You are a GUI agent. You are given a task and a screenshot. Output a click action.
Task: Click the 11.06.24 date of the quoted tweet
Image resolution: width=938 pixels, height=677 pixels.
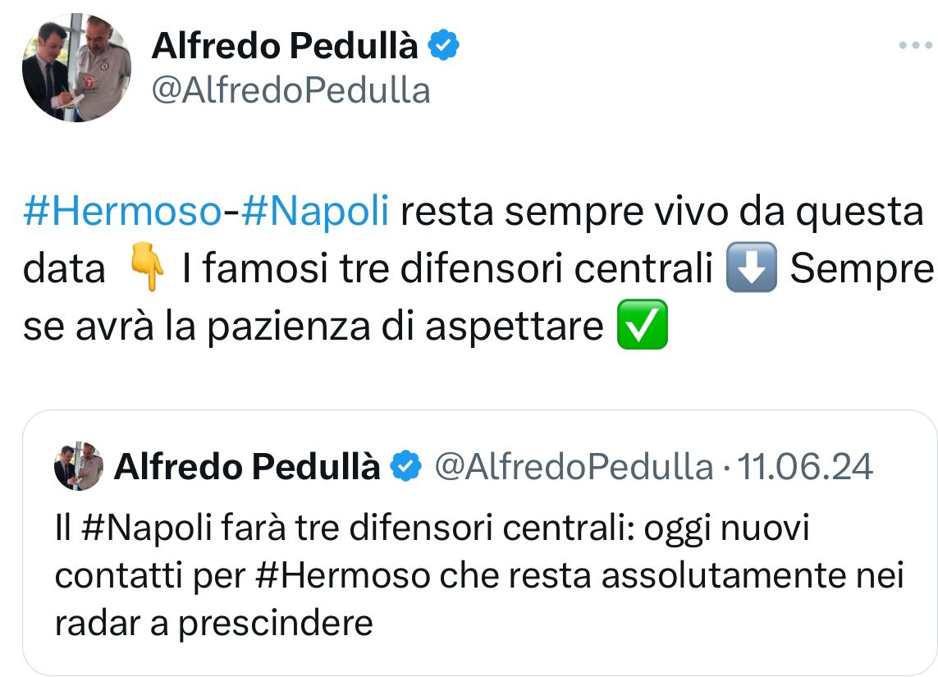pyautogui.click(x=806, y=467)
